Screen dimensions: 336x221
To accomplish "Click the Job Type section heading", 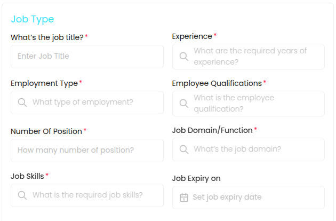I will 33,19.
